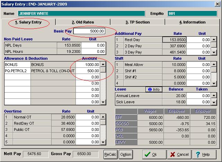Click RestDay OT unit field

tap(88, 123)
